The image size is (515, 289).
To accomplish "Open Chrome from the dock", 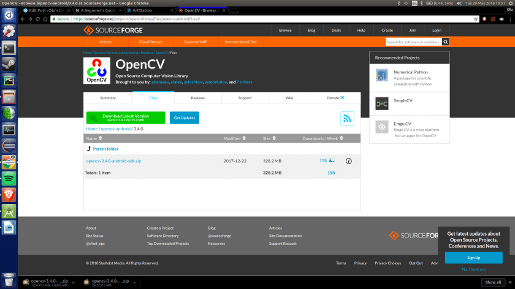I will coord(9,162).
